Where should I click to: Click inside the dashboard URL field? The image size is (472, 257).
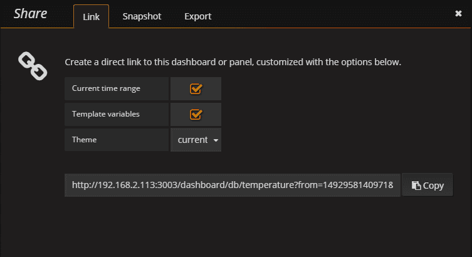coord(232,186)
